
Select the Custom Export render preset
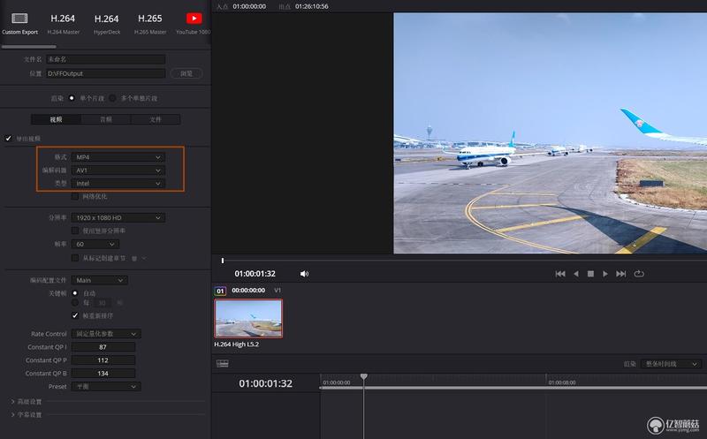(19, 24)
